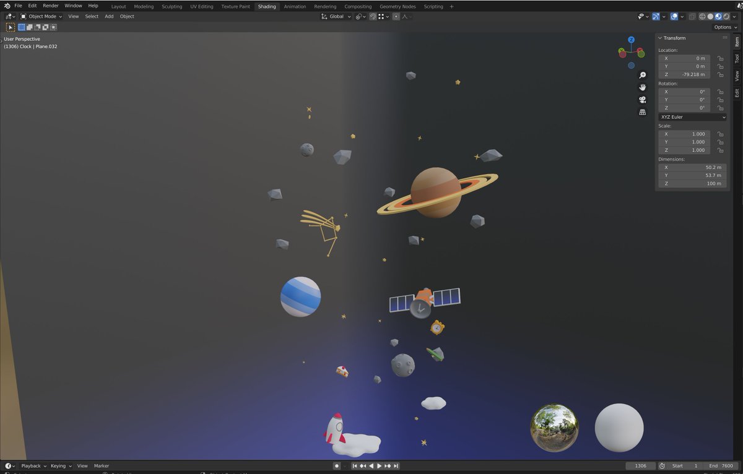Collapse the Transform panel header

coord(675,38)
